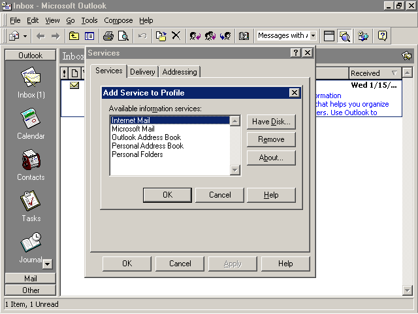Viewport: 418px width, 314px height.
Task: Cancel the Add Service to Profile dialog
Action: [219, 195]
